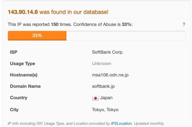Open the IP2Location link

[x=121, y=123]
